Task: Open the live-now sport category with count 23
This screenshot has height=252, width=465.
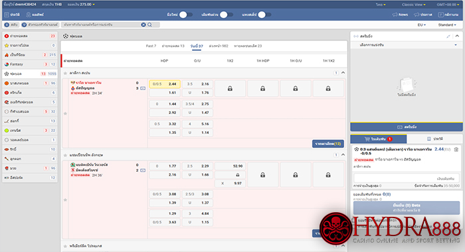Action: point(30,36)
